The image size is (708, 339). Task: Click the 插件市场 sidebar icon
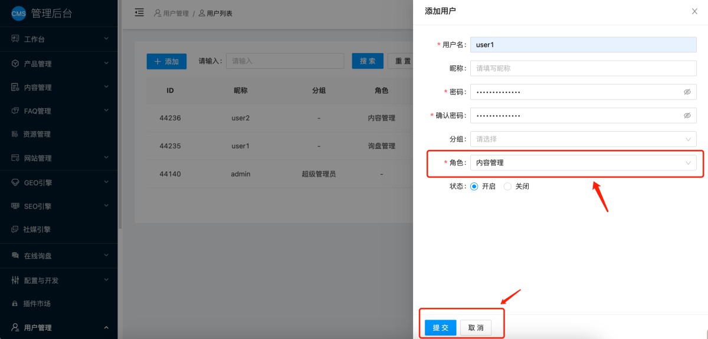(15, 304)
